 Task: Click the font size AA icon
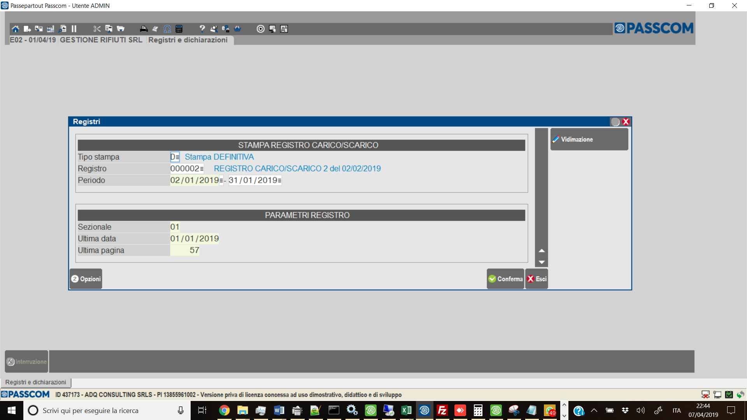point(284,29)
